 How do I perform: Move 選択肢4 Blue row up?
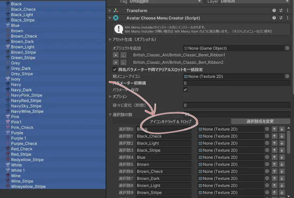point(275,157)
